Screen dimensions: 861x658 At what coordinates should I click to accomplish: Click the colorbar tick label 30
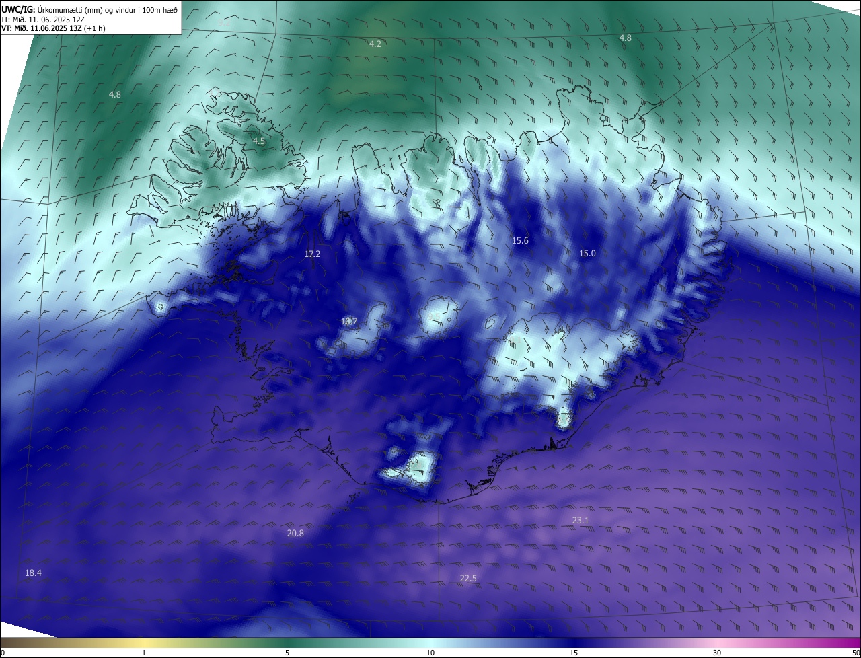[x=717, y=653]
